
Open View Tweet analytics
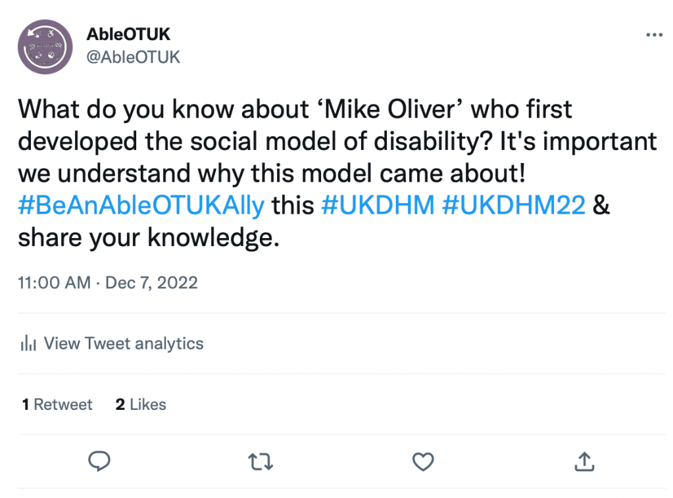(124, 343)
